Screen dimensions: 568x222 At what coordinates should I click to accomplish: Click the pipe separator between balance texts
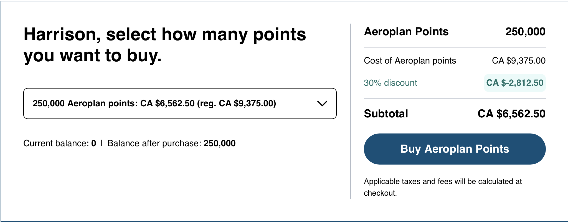click(102, 143)
